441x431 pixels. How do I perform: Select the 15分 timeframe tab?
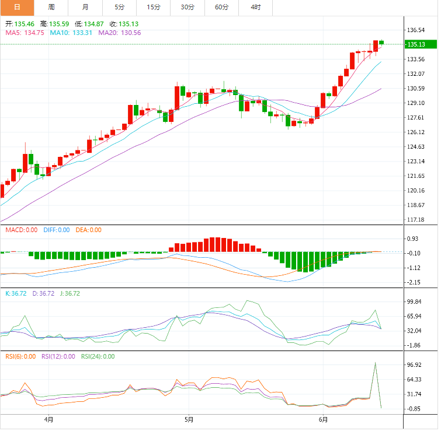click(154, 7)
